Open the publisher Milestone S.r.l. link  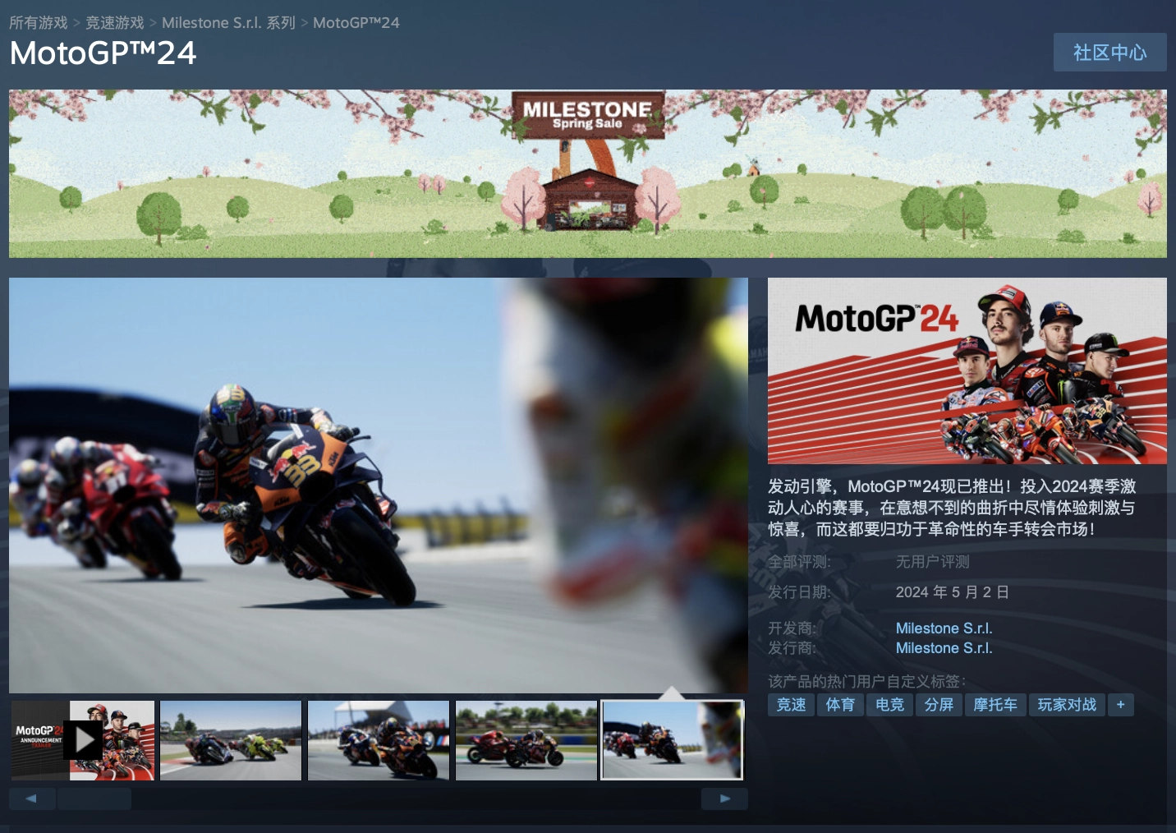(x=944, y=648)
